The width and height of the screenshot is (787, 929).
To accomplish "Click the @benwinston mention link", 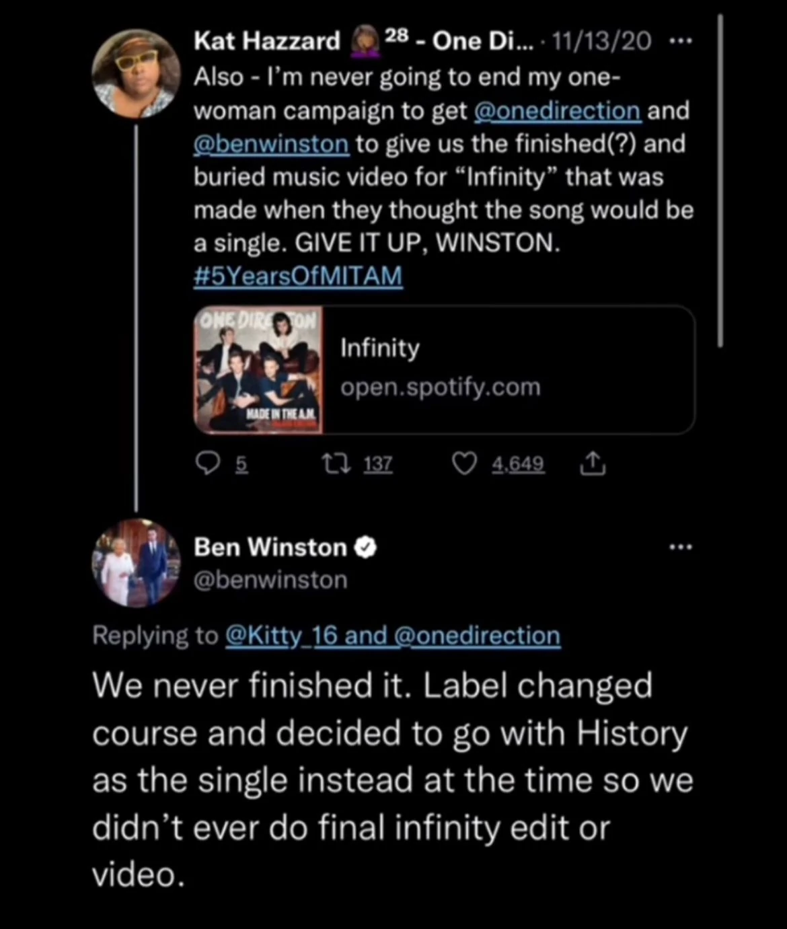I will click(271, 143).
